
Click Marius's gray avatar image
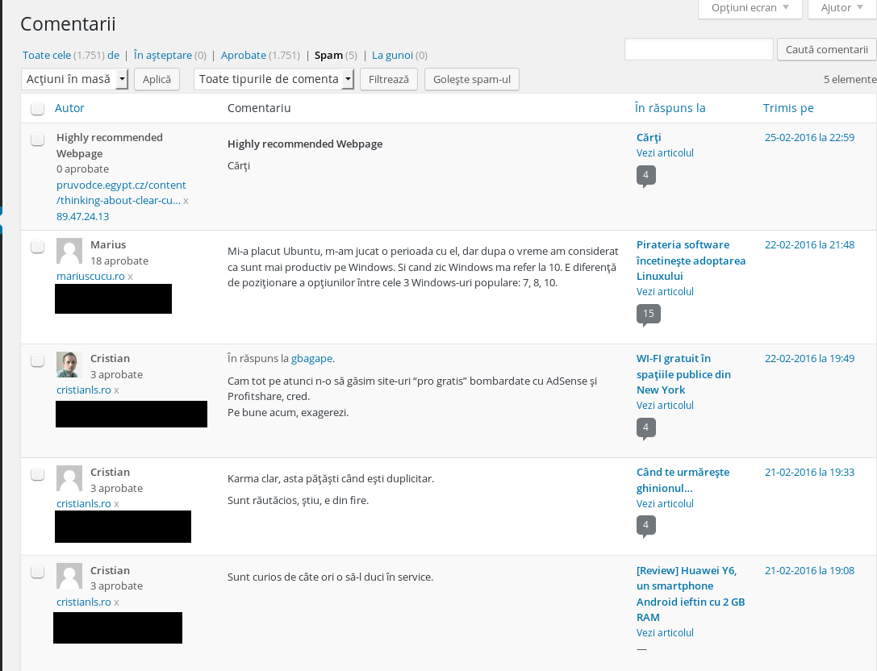coord(69,251)
